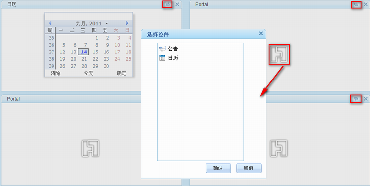Viewport: 370px width, 186px height.
Task: Open widget selector icon in 日历 panel header
Action: tap(167, 4)
